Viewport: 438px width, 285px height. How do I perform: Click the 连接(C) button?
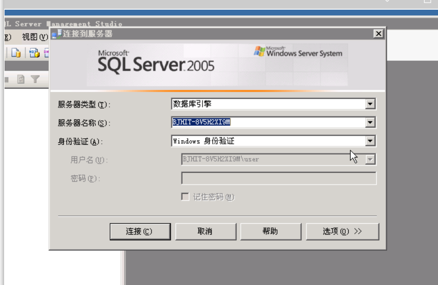coord(140,231)
